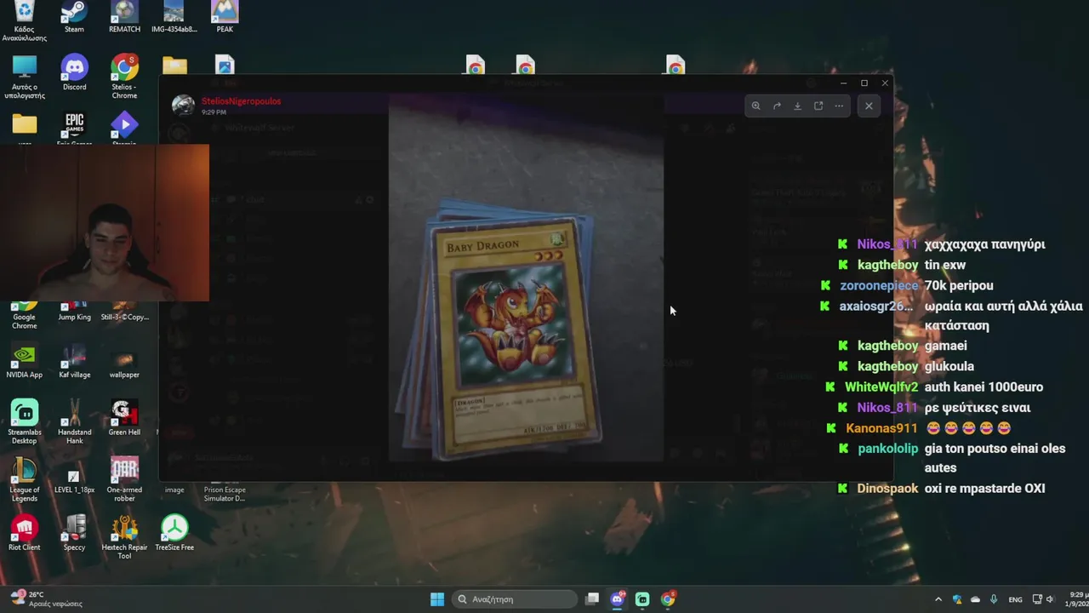Click chat message 'glukoula'

point(949,366)
